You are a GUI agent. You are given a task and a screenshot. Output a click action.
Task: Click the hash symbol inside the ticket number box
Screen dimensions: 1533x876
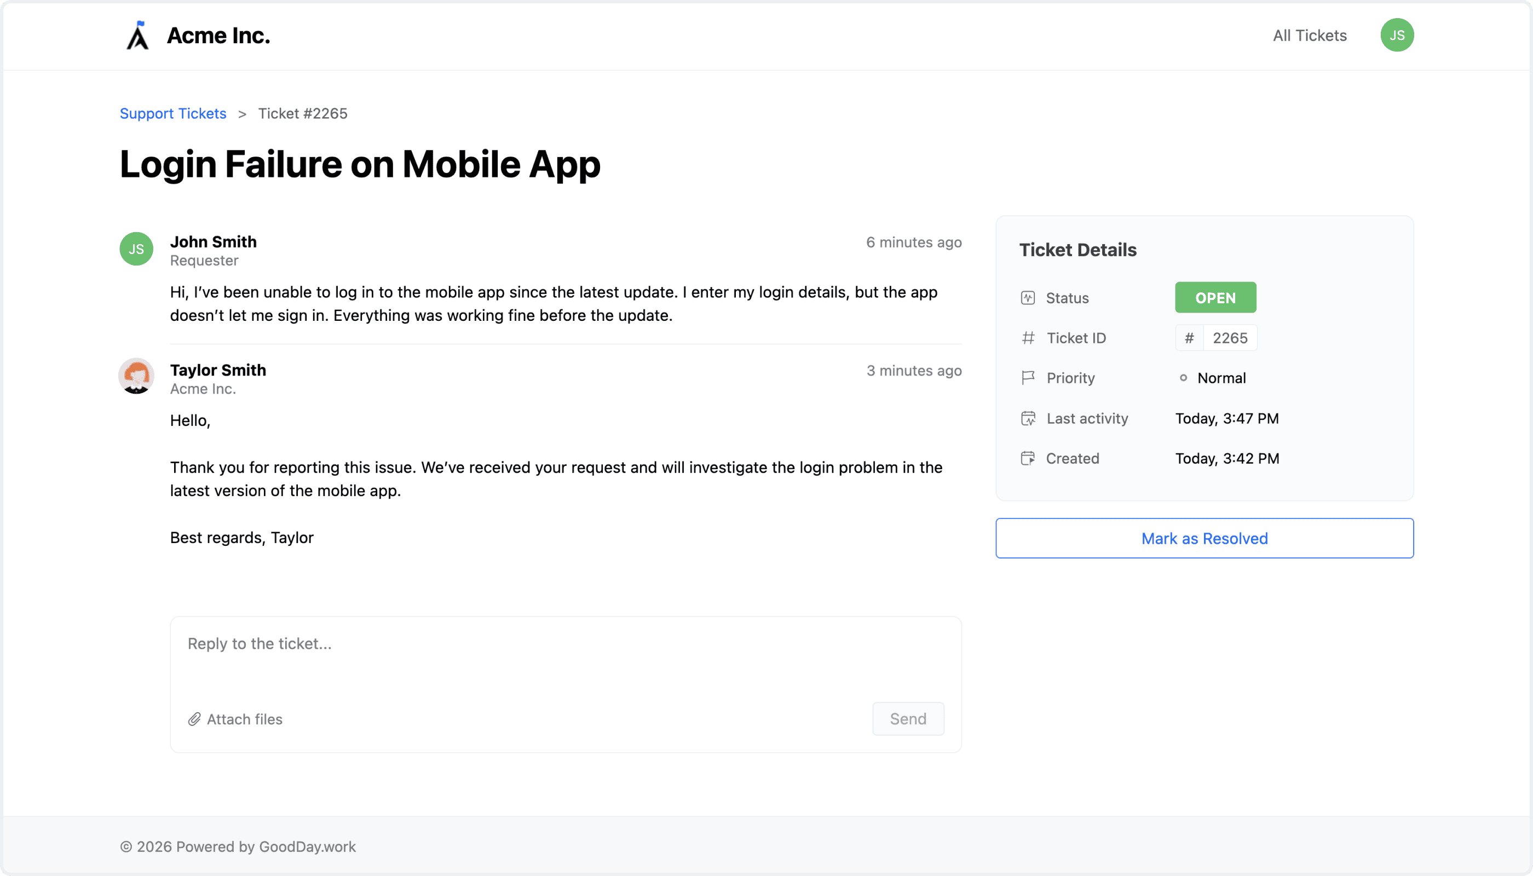[1189, 338]
